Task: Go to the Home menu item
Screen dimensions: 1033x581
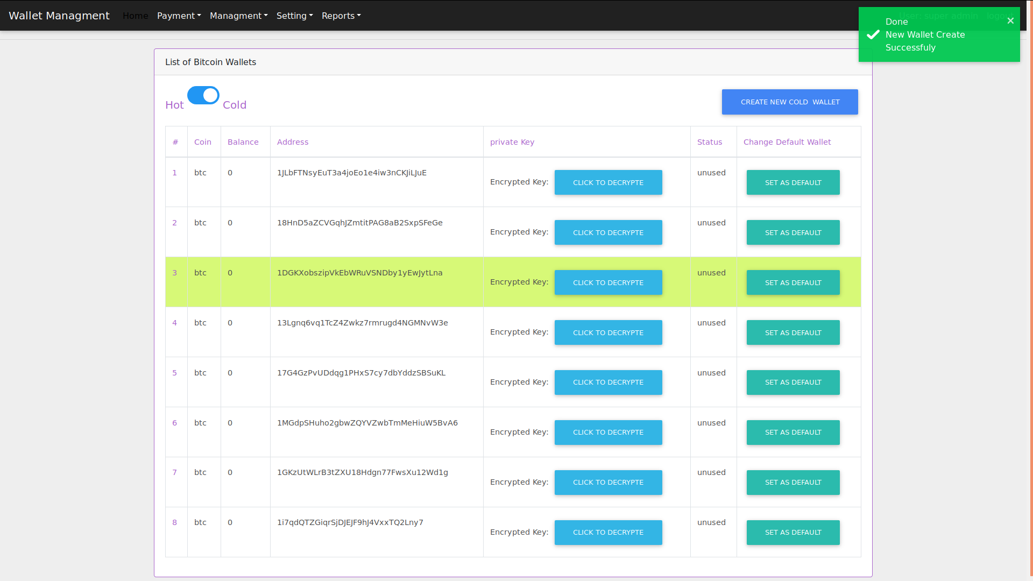Action: click(x=135, y=16)
